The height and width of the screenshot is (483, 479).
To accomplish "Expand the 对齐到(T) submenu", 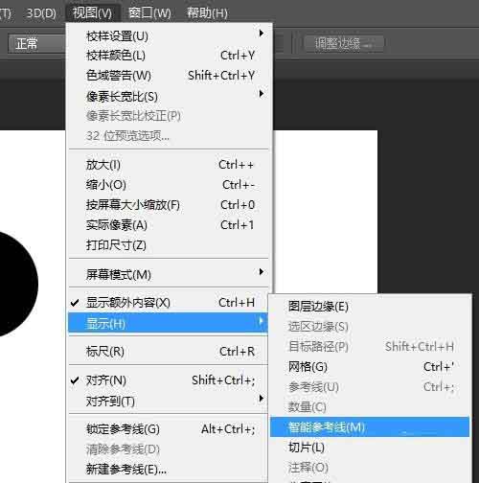I will coord(169,401).
